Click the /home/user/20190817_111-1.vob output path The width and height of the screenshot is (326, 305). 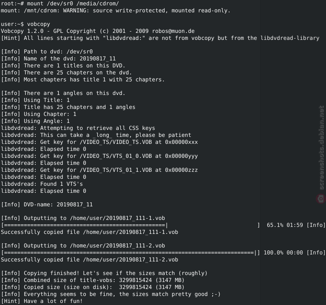[x=117, y=218]
